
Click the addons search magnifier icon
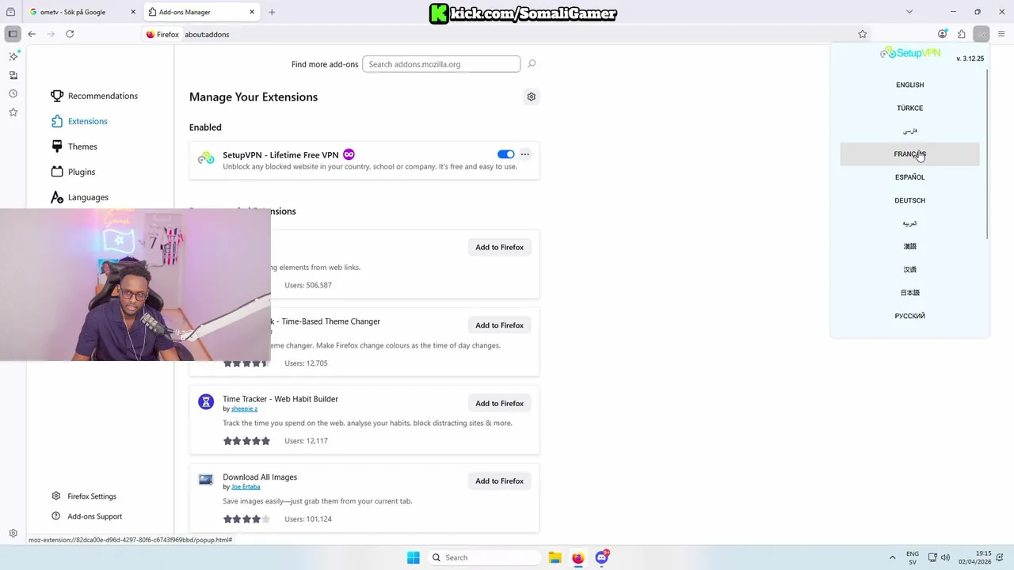pos(532,64)
